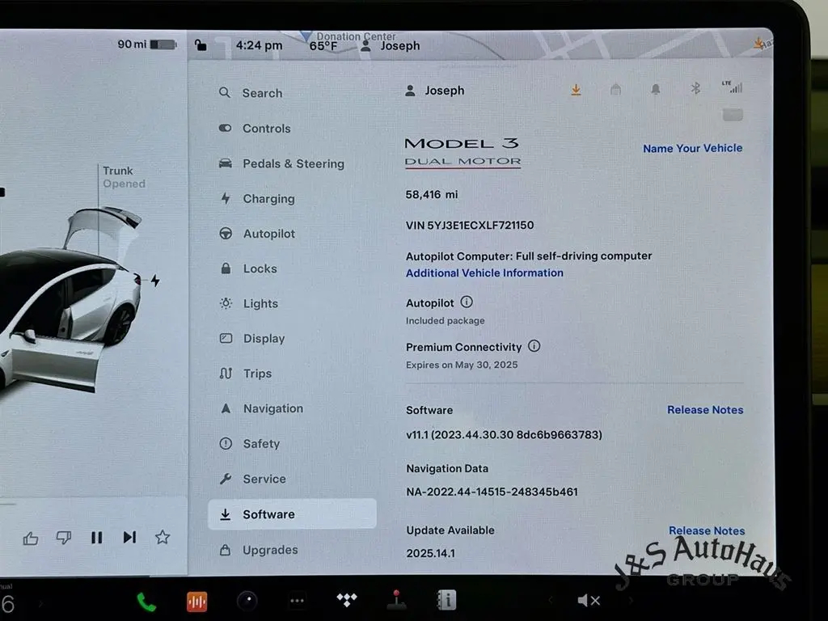Tap the HomeLink garage icon

click(615, 89)
